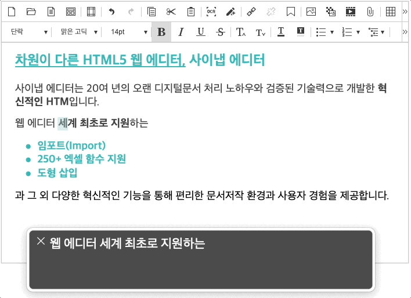Toggle Strikethrough formatting
This screenshot has width=411, height=298.
[220, 32]
